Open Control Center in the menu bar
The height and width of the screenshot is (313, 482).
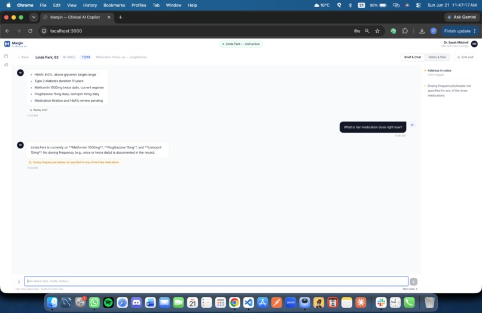tap(419, 5)
